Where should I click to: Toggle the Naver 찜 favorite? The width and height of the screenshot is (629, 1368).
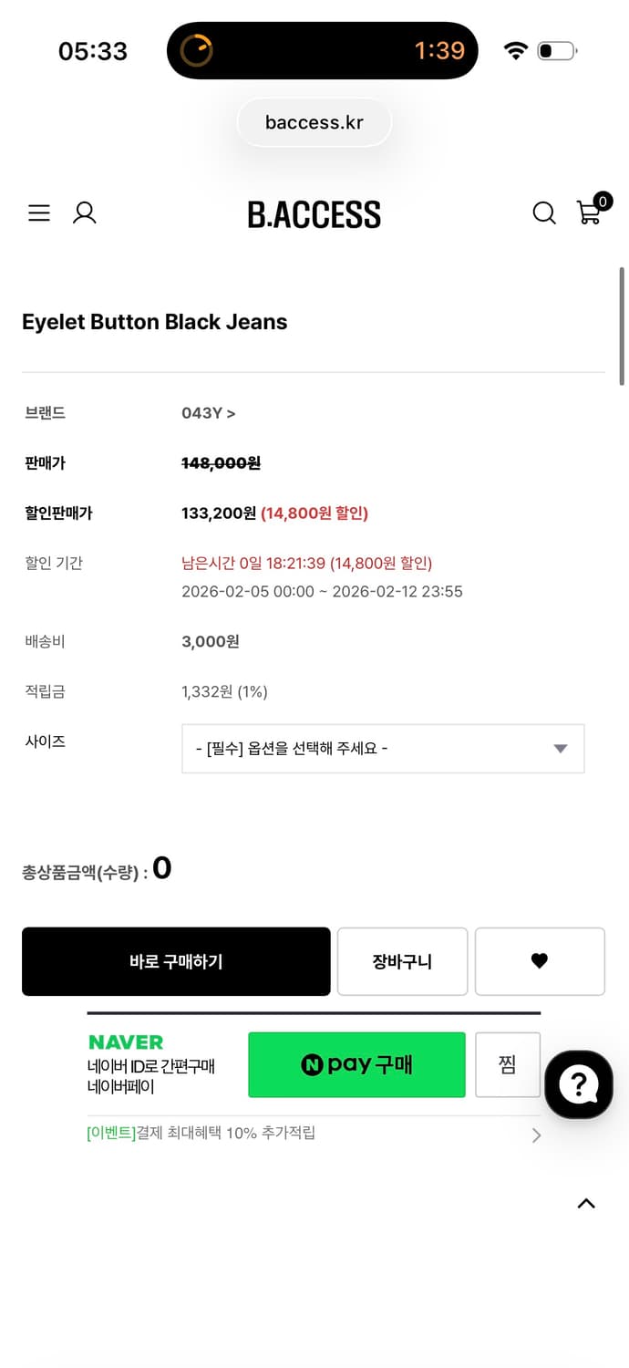coord(507,1064)
